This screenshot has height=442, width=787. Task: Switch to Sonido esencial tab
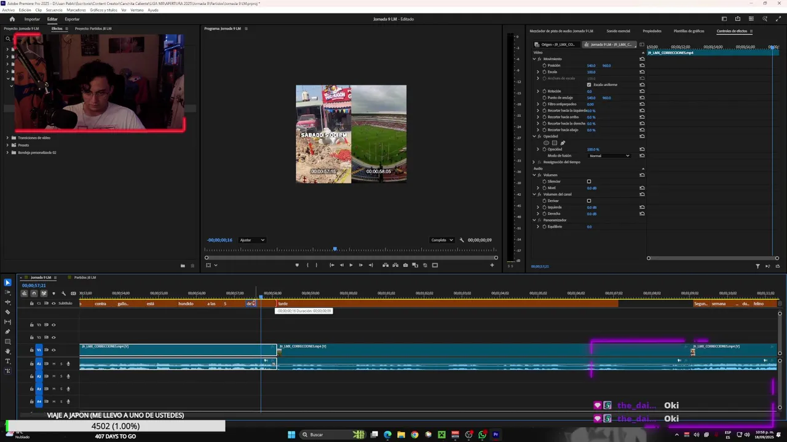(x=618, y=31)
